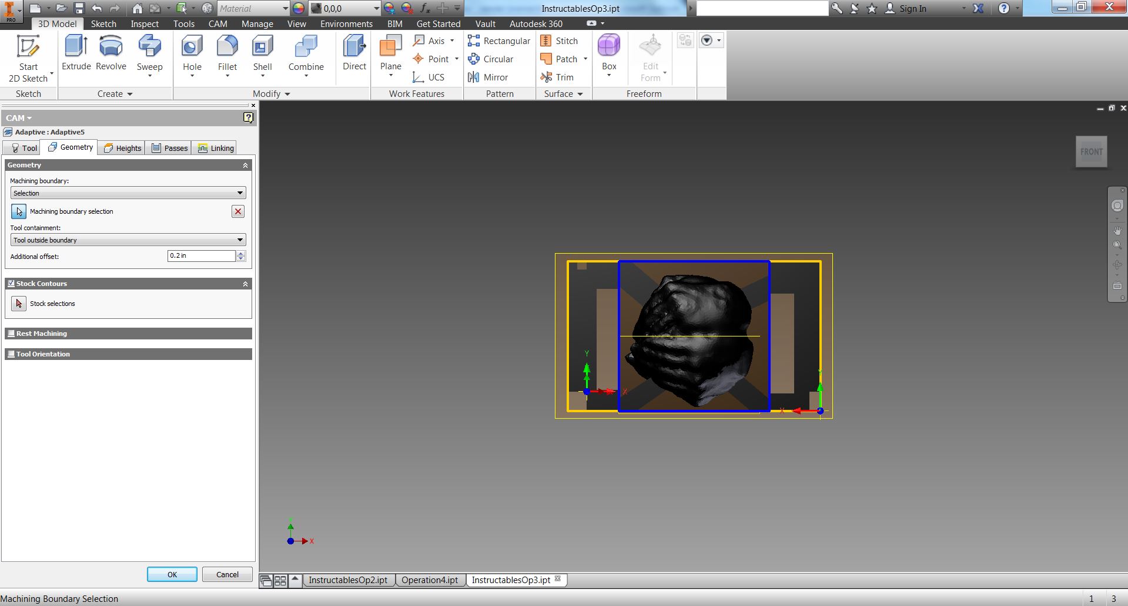Screen dimensions: 1128x606
Task: Click the search help input field
Action: click(762, 8)
